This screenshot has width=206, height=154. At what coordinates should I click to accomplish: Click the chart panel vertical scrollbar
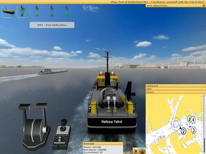pos(205,123)
